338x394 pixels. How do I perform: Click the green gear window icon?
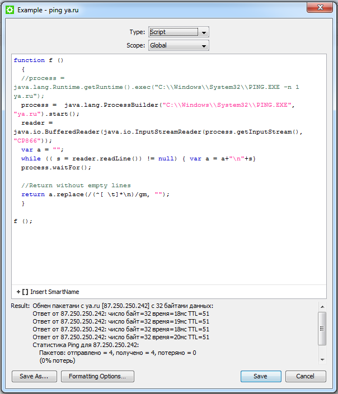(x=10, y=10)
